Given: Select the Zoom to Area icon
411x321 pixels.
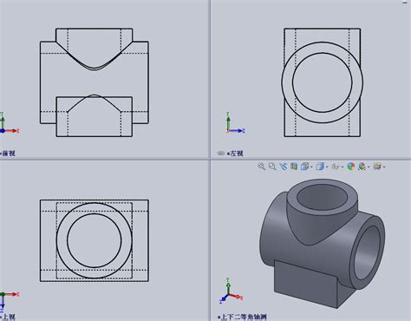Looking at the screenshot, I should click(272, 167).
